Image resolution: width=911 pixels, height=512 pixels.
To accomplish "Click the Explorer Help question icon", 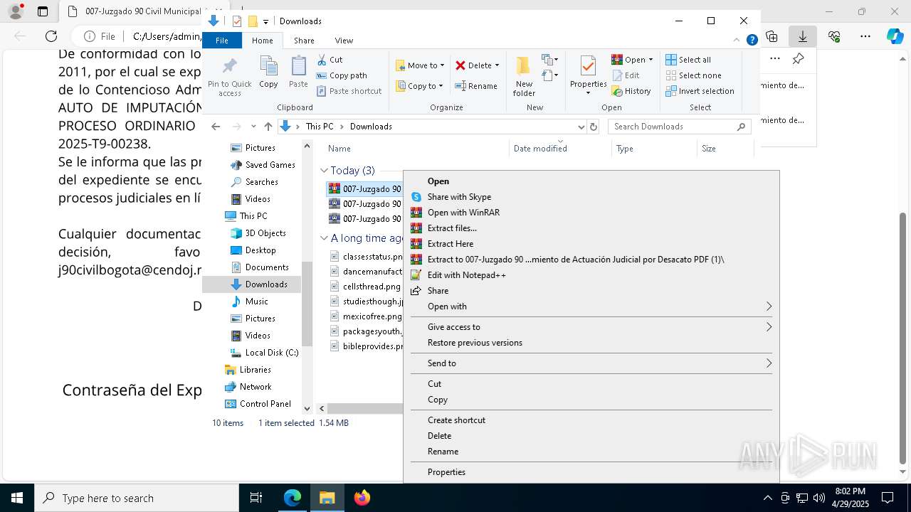I will (752, 41).
